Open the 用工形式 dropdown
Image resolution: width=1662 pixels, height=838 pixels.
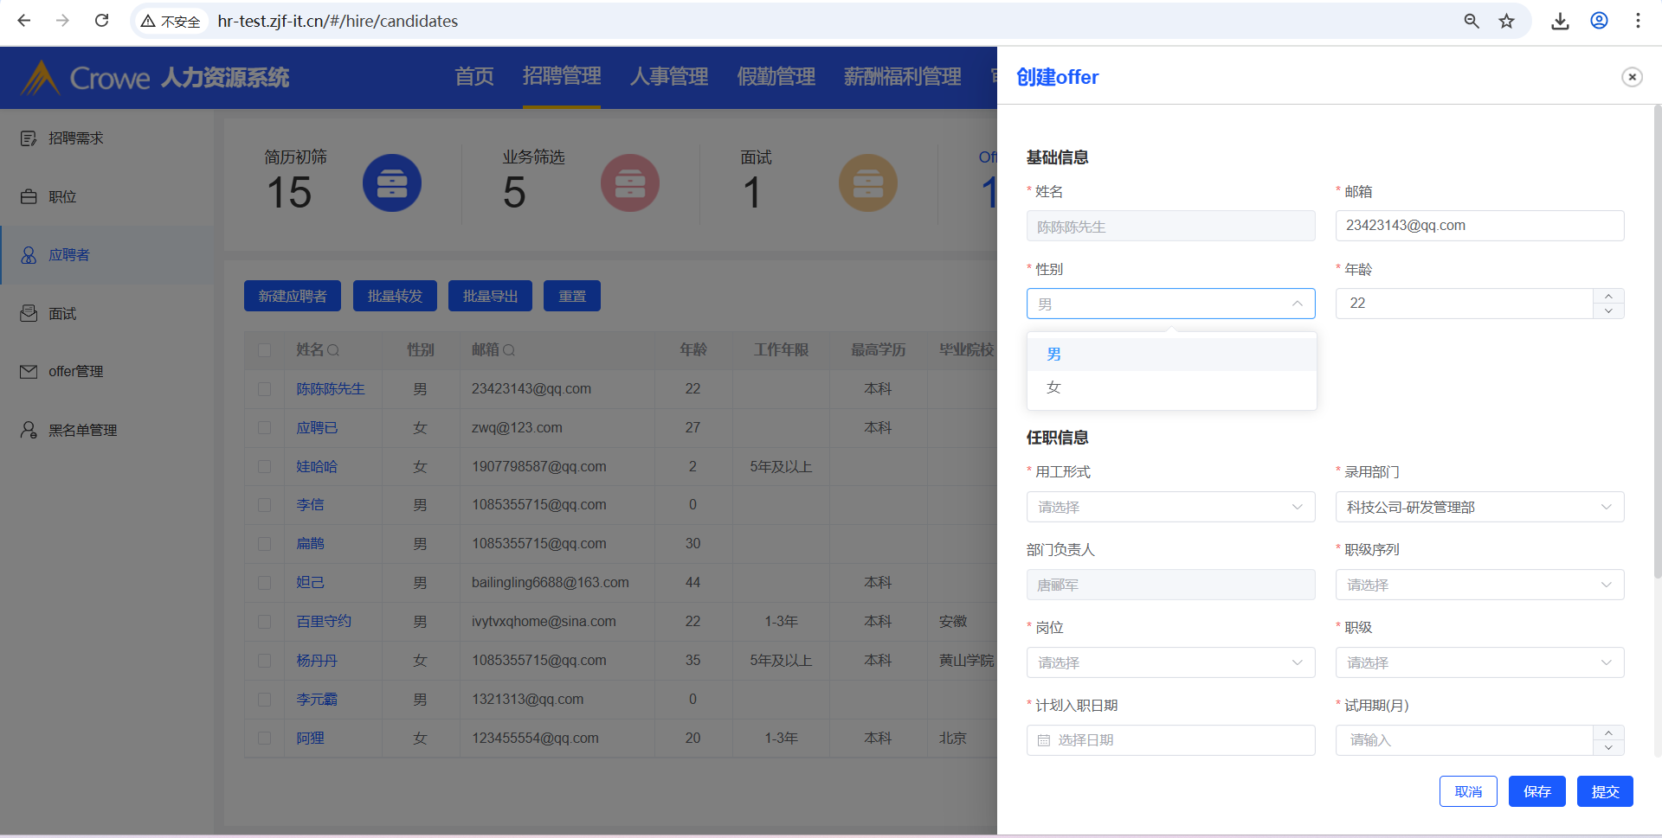click(1170, 507)
